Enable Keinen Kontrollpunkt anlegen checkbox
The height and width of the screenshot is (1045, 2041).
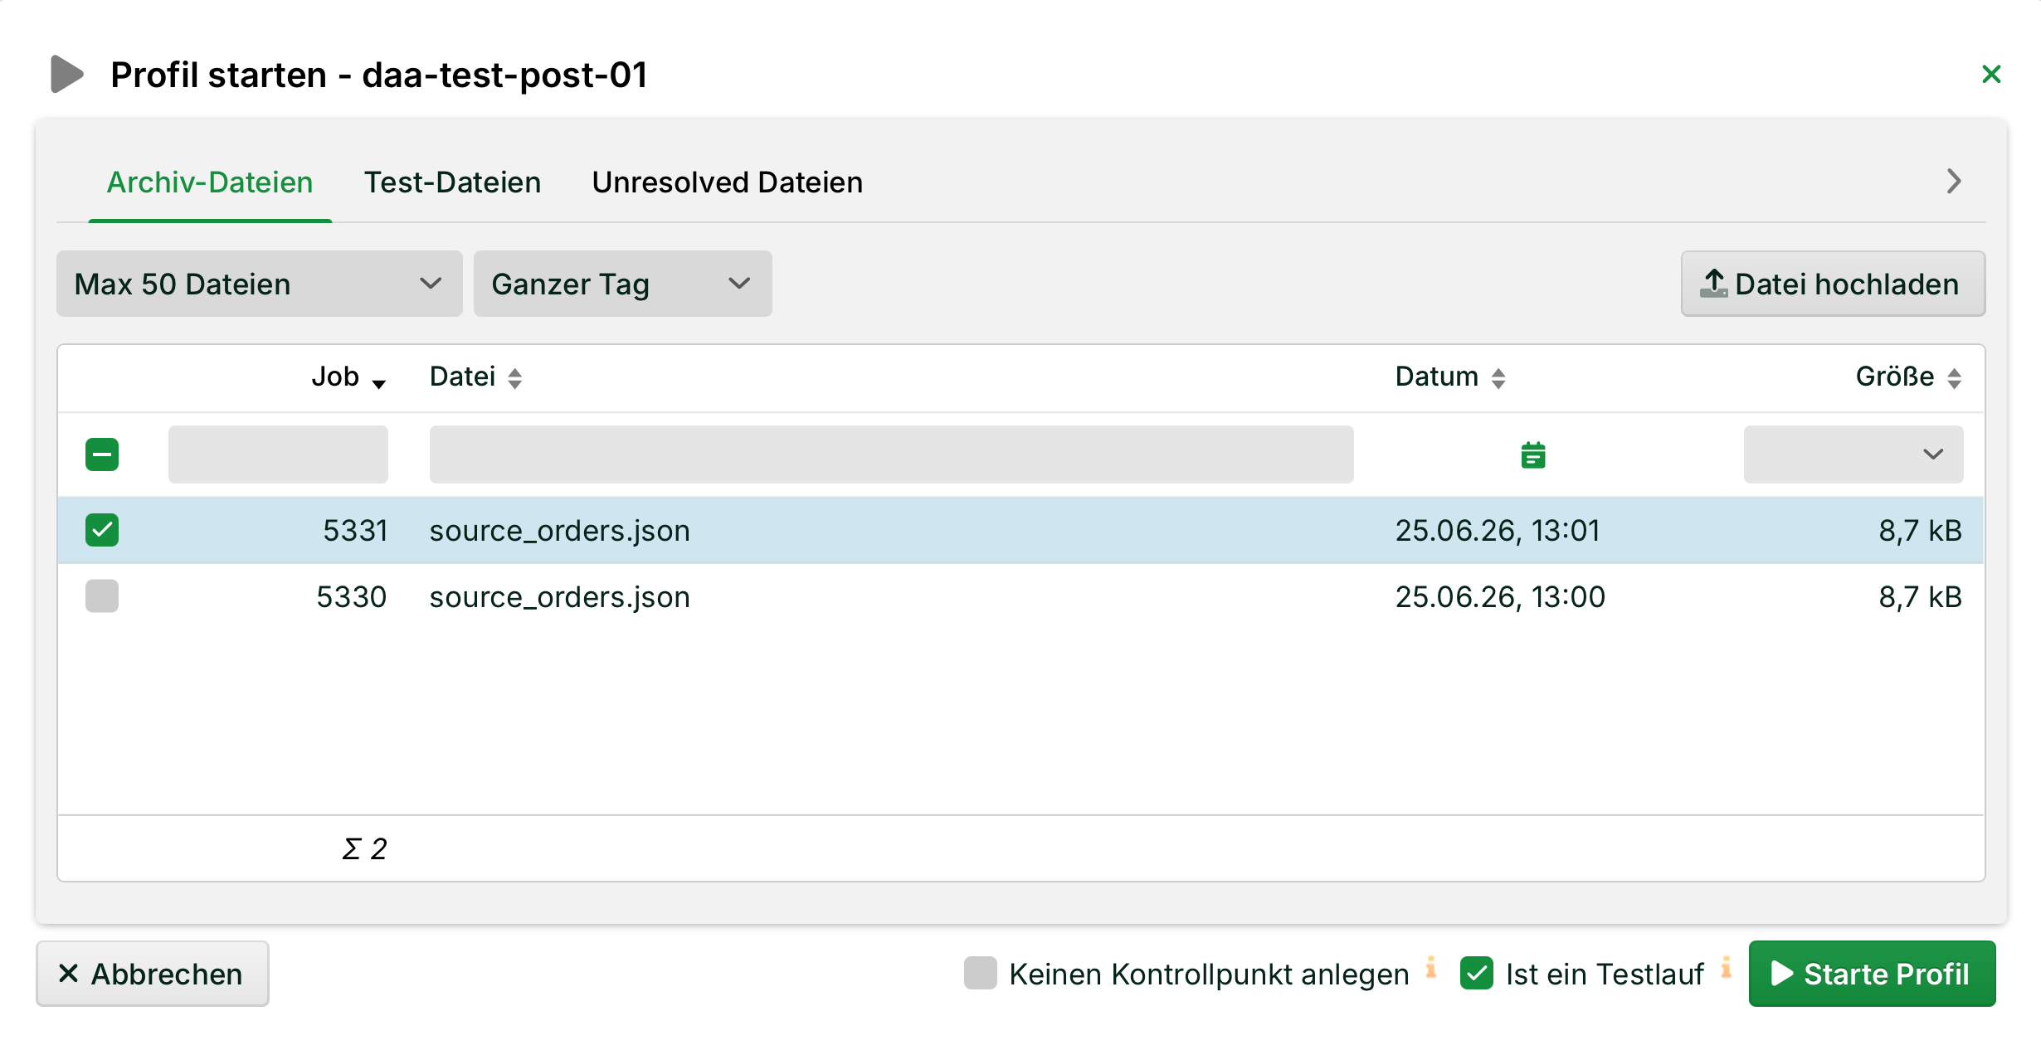coord(980,973)
